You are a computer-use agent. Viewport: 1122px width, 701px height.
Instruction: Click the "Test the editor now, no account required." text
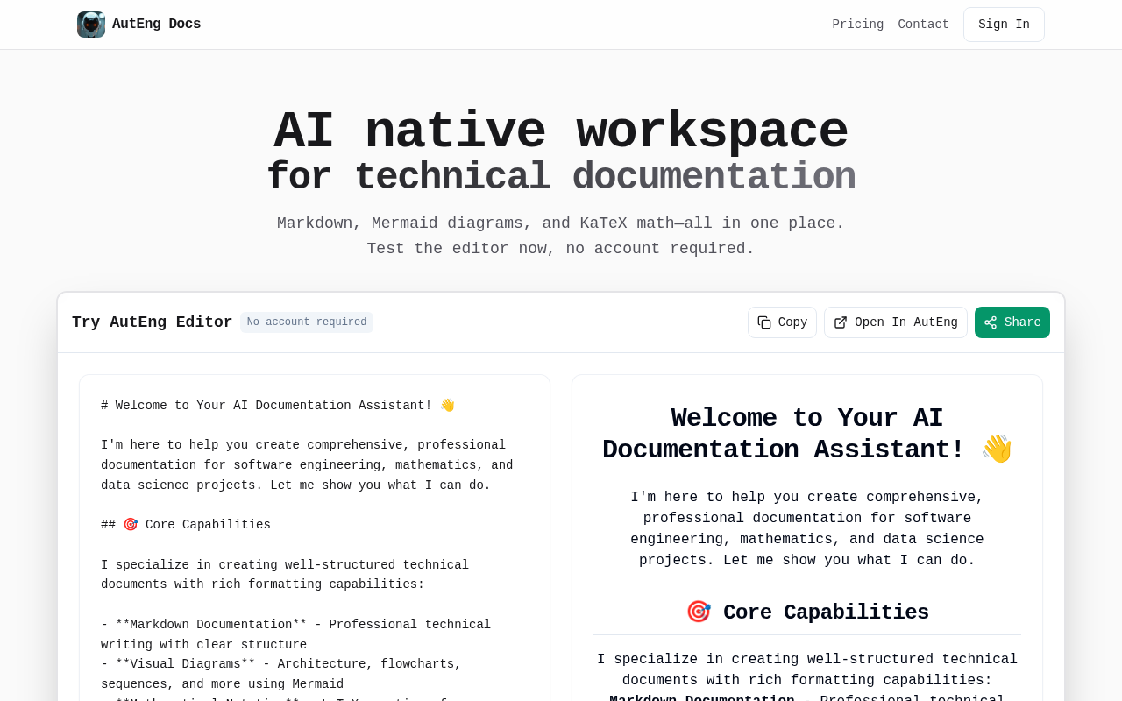point(561,249)
